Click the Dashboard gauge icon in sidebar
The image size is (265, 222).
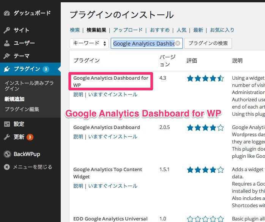click(7, 13)
